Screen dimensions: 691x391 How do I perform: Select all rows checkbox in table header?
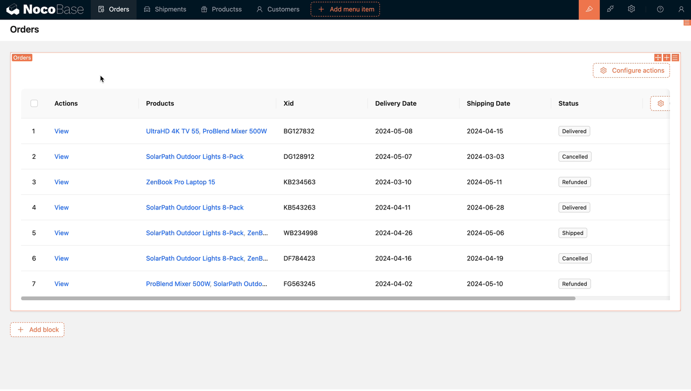coord(34,103)
